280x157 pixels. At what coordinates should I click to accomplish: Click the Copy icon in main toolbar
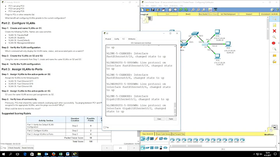(170, 10)
